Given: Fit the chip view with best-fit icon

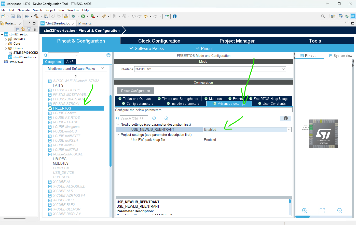Looking at the screenshot, I should (x=322, y=211).
